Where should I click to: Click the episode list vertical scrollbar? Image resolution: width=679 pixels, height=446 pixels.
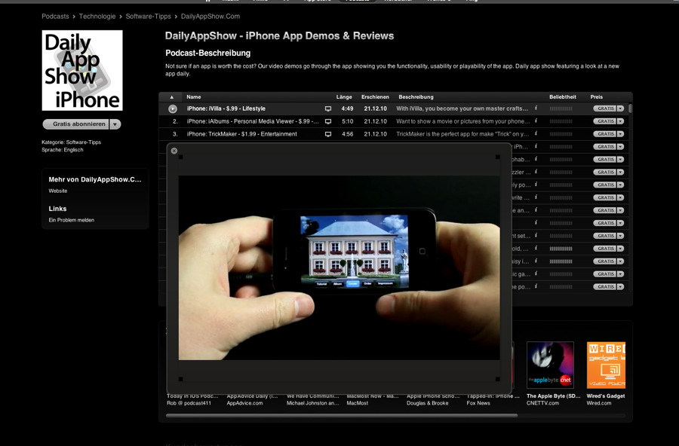631,108
